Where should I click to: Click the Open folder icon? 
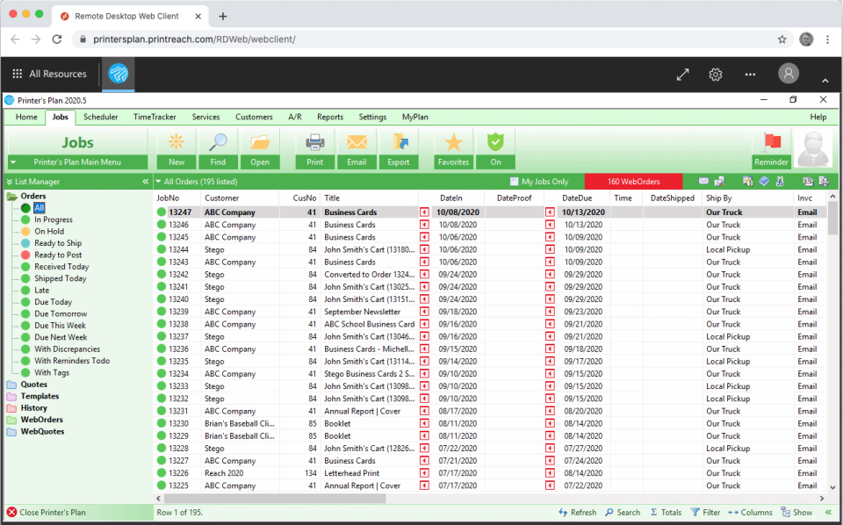click(260, 142)
